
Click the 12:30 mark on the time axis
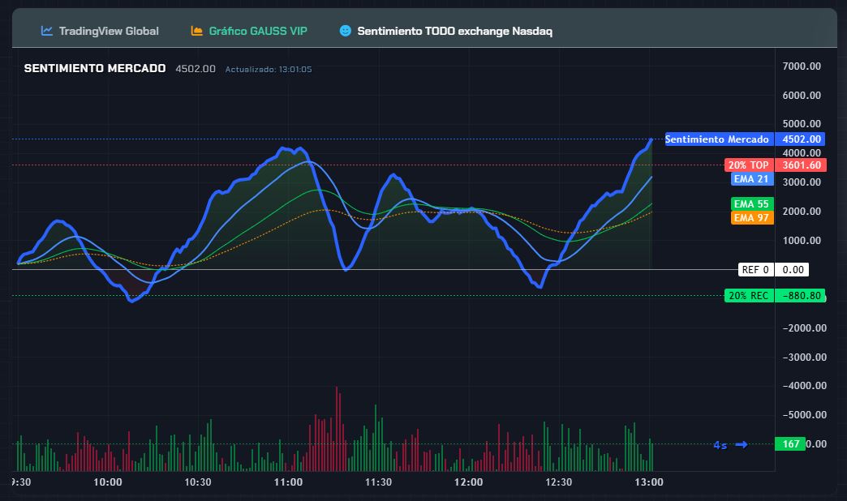pos(559,482)
